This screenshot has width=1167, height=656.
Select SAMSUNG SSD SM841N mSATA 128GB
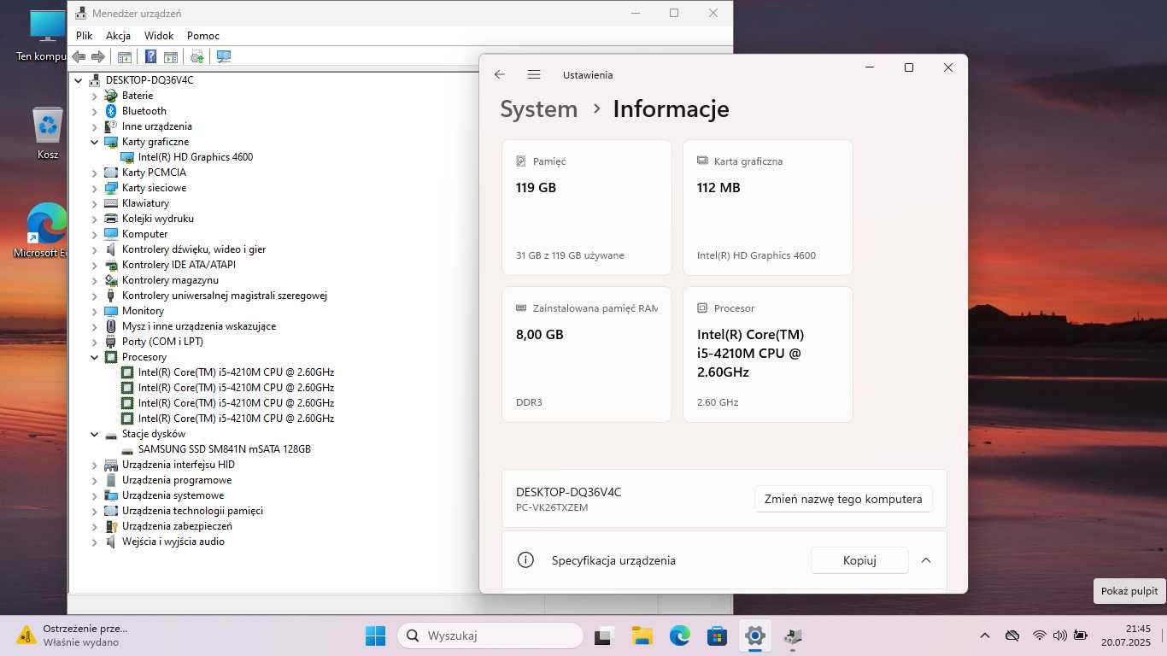(225, 449)
